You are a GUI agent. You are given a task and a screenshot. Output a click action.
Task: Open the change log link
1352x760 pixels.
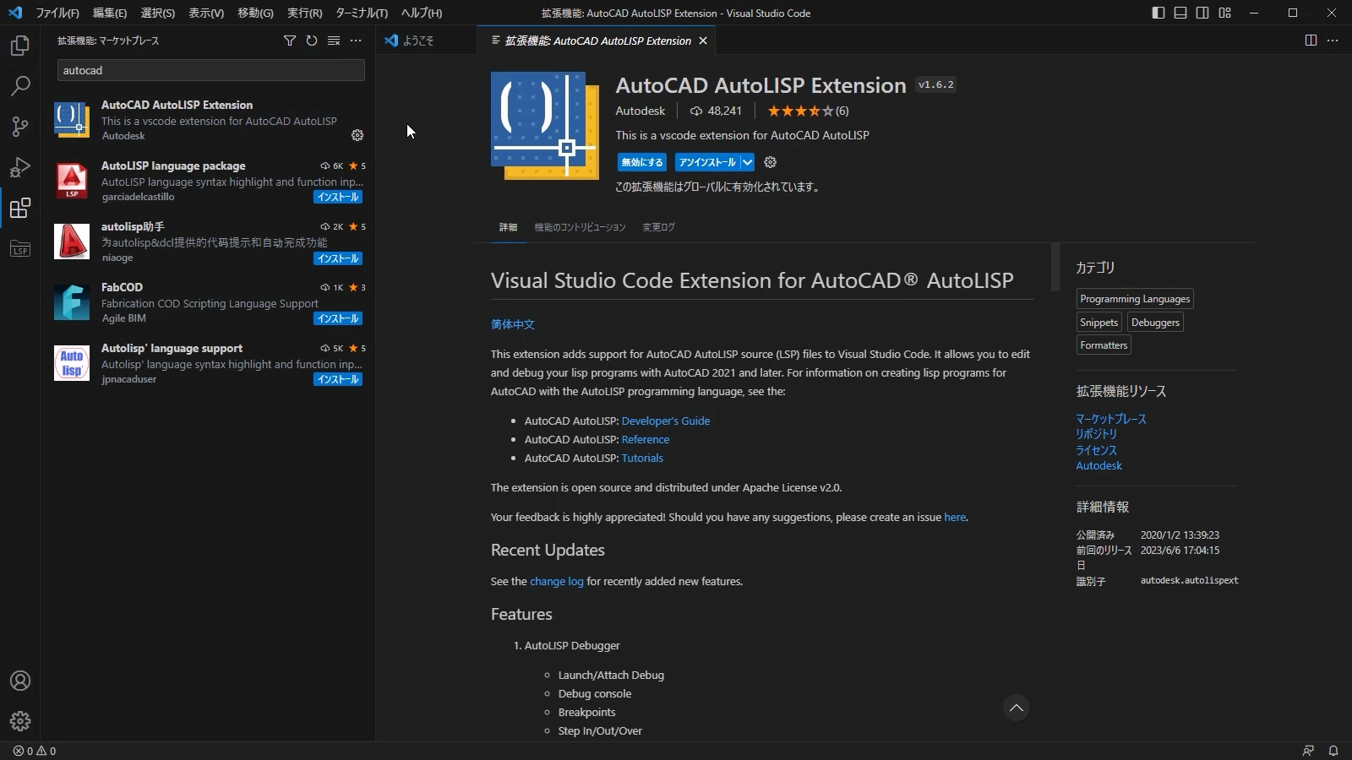557,581
